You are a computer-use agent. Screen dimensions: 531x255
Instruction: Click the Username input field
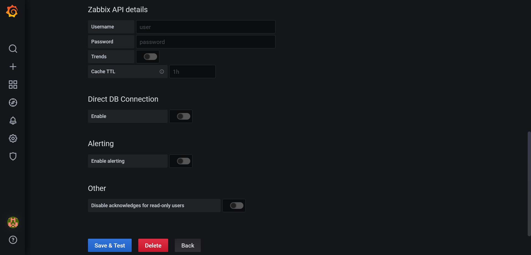click(x=205, y=27)
